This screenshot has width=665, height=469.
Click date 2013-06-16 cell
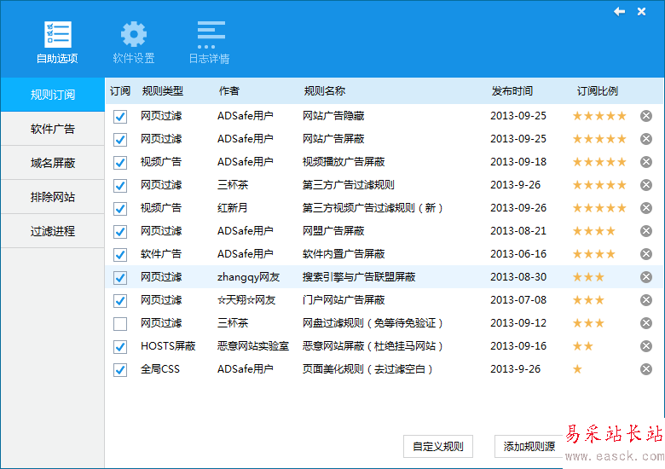[518, 254]
